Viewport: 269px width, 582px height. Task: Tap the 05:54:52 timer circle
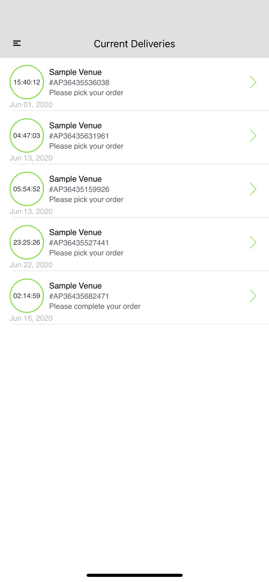click(x=27, y=189)
